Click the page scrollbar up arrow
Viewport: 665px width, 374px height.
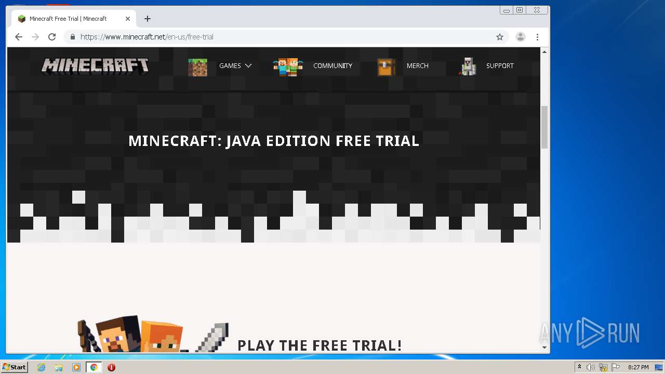coord(544,52)
